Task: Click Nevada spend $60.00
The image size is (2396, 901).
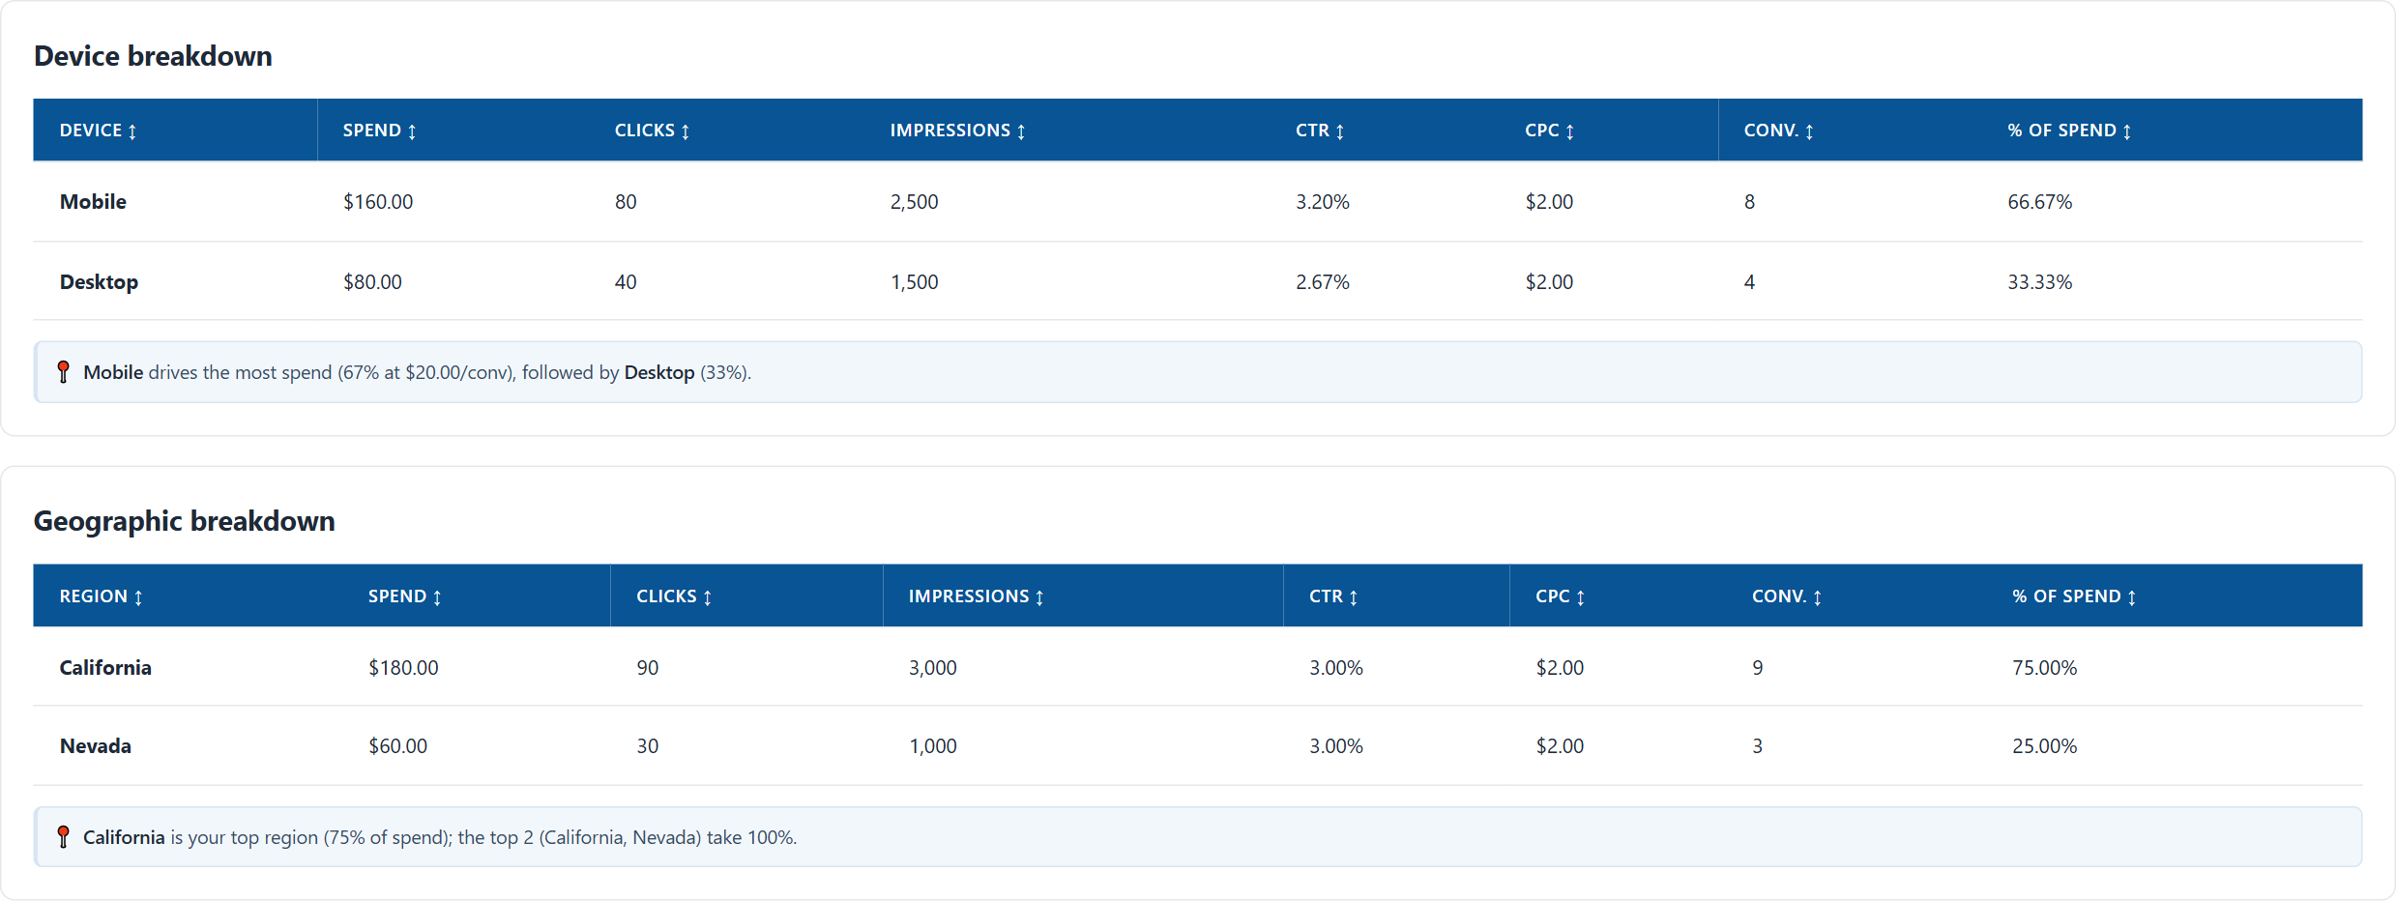Action: (397, 746)
